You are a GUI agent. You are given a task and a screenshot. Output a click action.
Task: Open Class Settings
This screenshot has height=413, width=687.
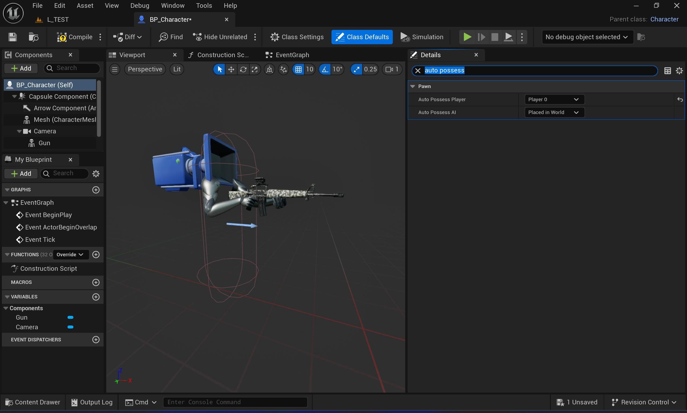[x=297, y=37]
